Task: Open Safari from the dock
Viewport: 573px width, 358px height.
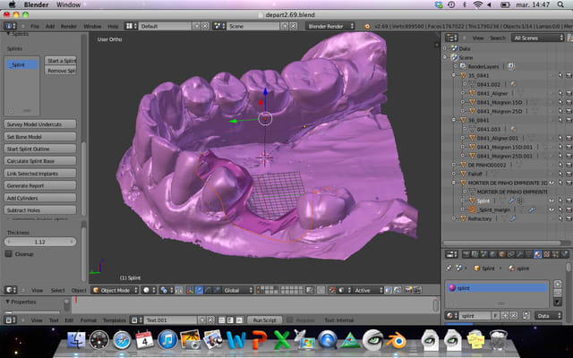Action: click(122, 340)
